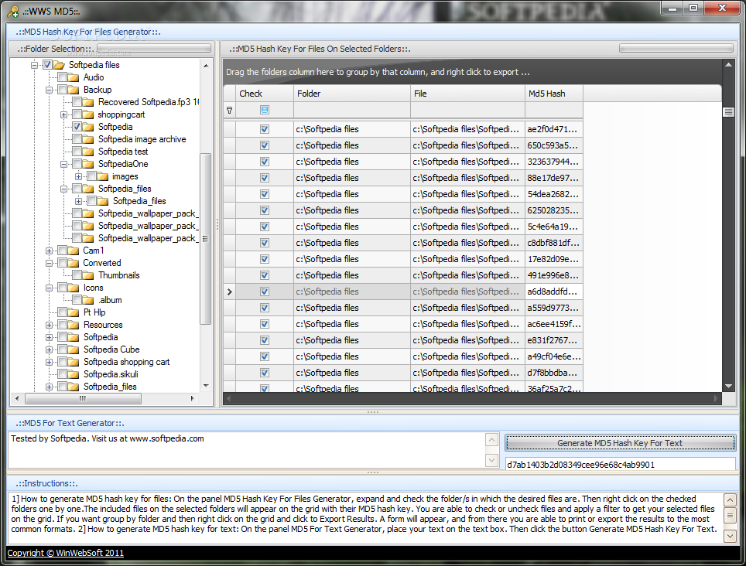Sort grid by the File column header
Viewport: 746px width, 566px height.
click(x=467, y=94)
